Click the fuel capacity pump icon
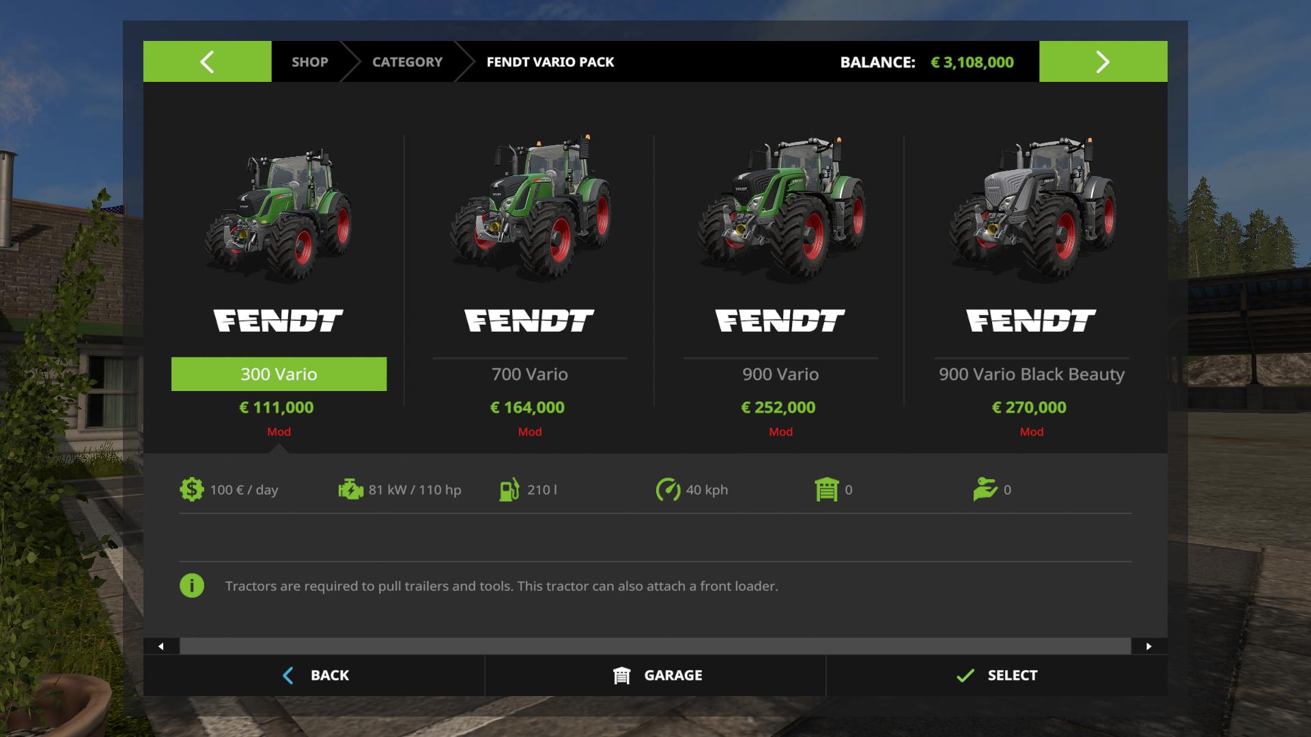This screenshot has width=1311, height=737. (509, 490)
